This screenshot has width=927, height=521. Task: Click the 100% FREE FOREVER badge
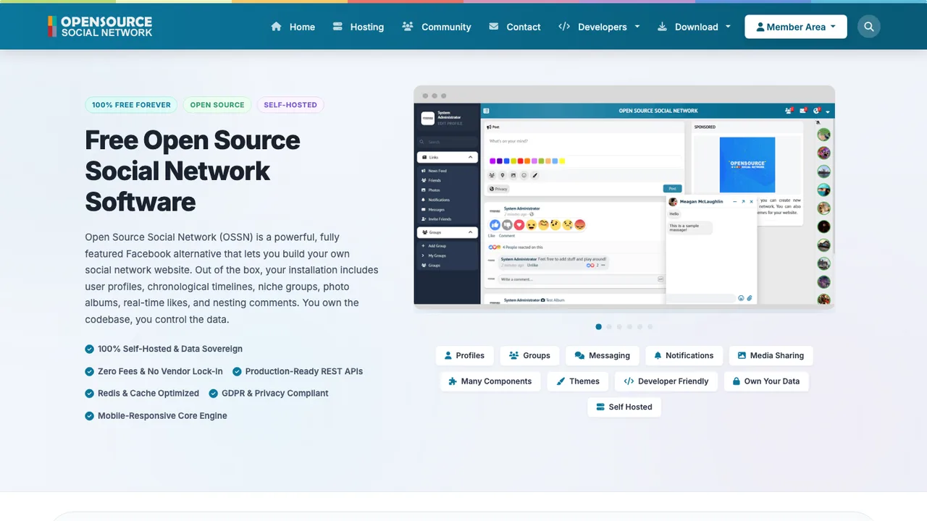(x=131, y=105)
